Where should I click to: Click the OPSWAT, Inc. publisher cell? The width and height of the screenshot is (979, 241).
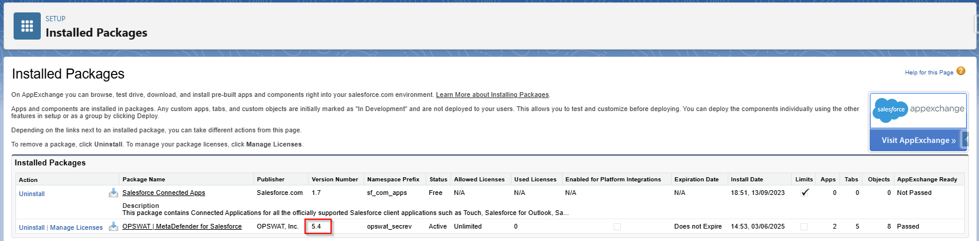pos(278,226)
